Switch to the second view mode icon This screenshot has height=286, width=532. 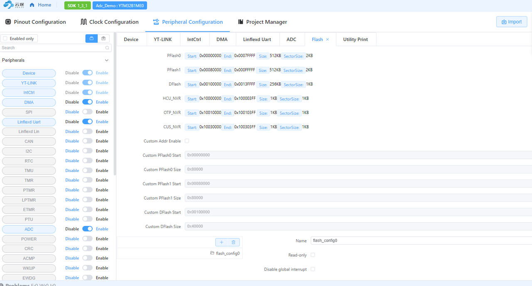103,39
